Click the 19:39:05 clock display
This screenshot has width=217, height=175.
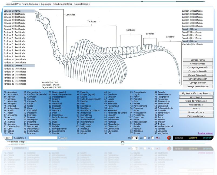[179, 138]
